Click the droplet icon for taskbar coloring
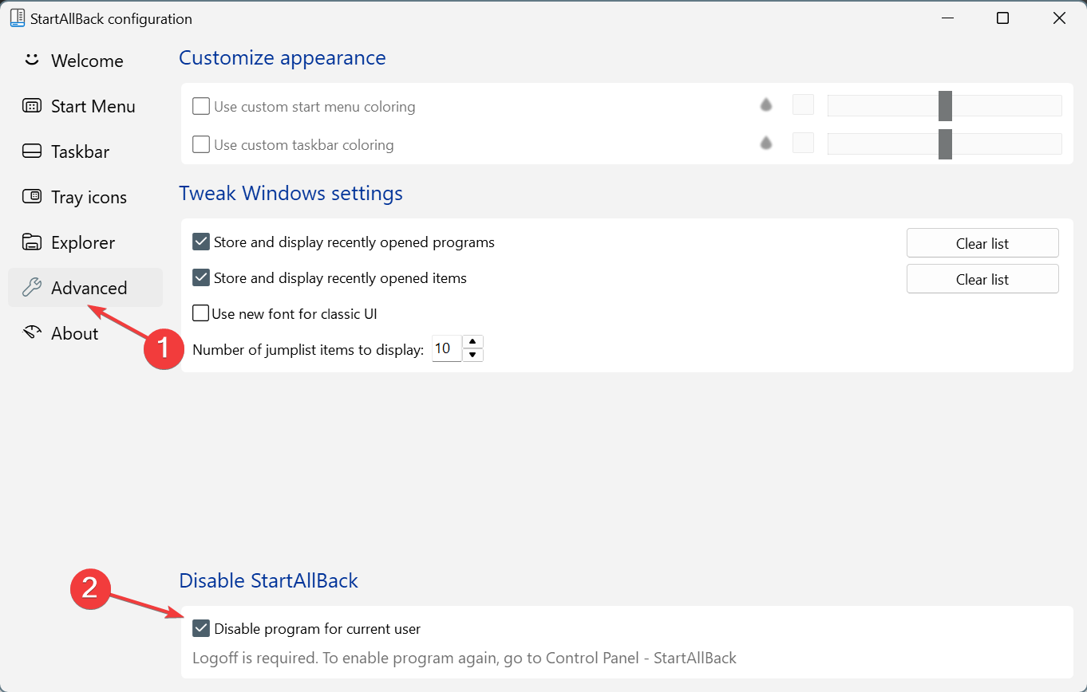The width and height of the screenshot is (1087, 692). click(766, 144)
